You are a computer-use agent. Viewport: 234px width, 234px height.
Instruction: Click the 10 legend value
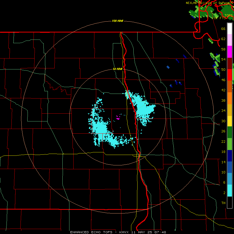point(223,172)
